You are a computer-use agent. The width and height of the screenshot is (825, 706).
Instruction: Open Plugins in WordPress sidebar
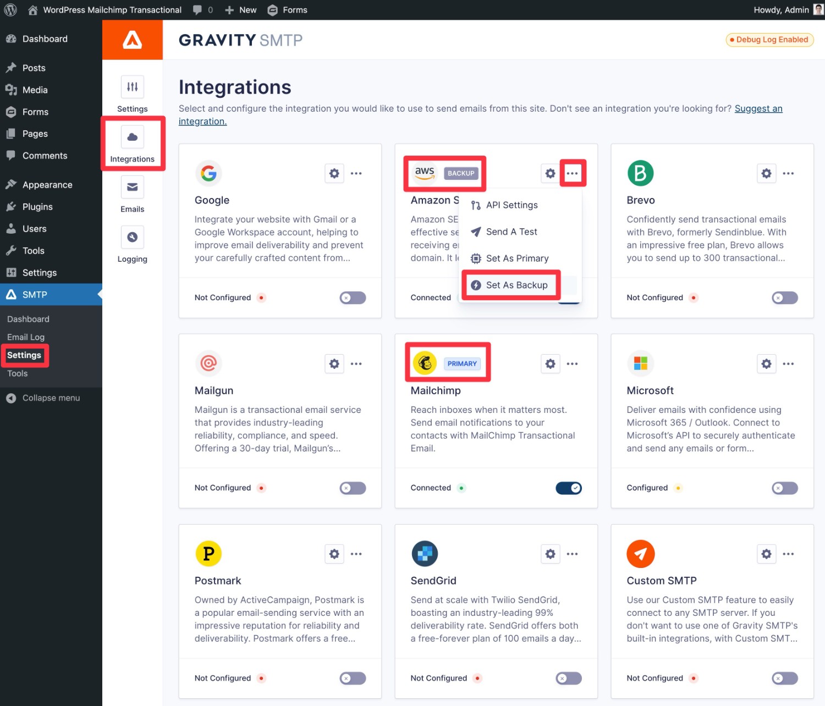[x=51, y=207]
